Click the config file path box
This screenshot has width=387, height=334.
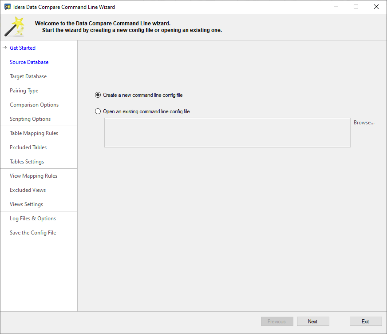227,132
